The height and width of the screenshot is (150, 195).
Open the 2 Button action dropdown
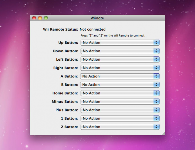[x=120, y=127]
